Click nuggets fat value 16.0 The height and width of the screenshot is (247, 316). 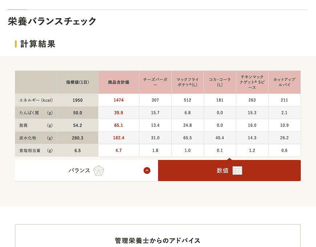pyautogui.click(x=252, y=125)
